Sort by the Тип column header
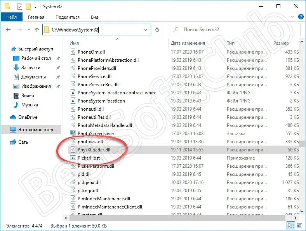The width and height of the screenshot is (306, 231). (231, 43)
